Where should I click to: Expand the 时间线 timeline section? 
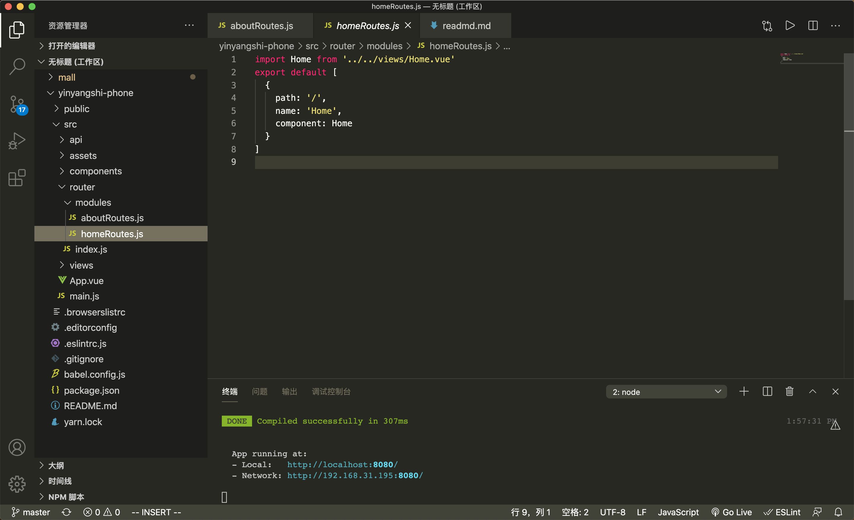tap(121, 481)
